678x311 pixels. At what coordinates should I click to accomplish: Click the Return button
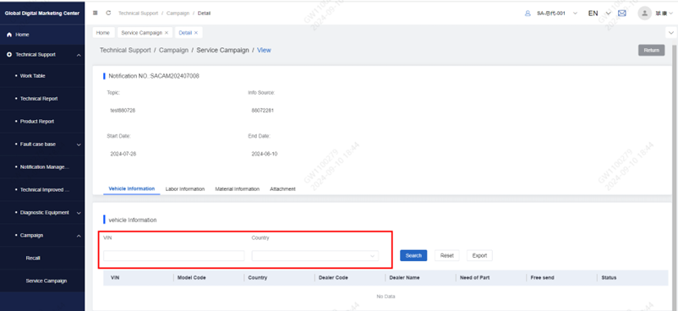tap(651, 50)
